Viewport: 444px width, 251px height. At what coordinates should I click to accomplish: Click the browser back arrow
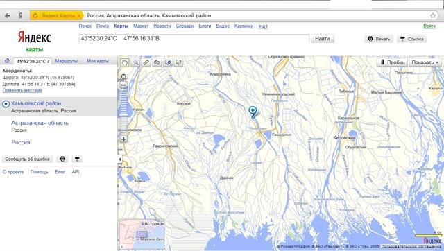pyautogui.click(x=8, y=15)
